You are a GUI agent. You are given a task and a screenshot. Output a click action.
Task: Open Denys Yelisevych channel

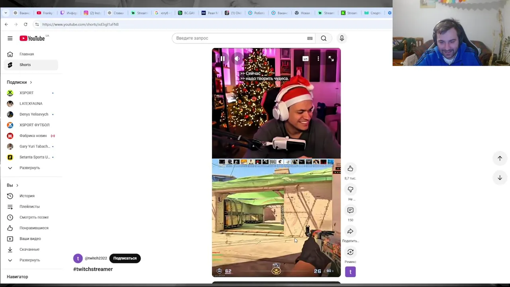(31, 114)
